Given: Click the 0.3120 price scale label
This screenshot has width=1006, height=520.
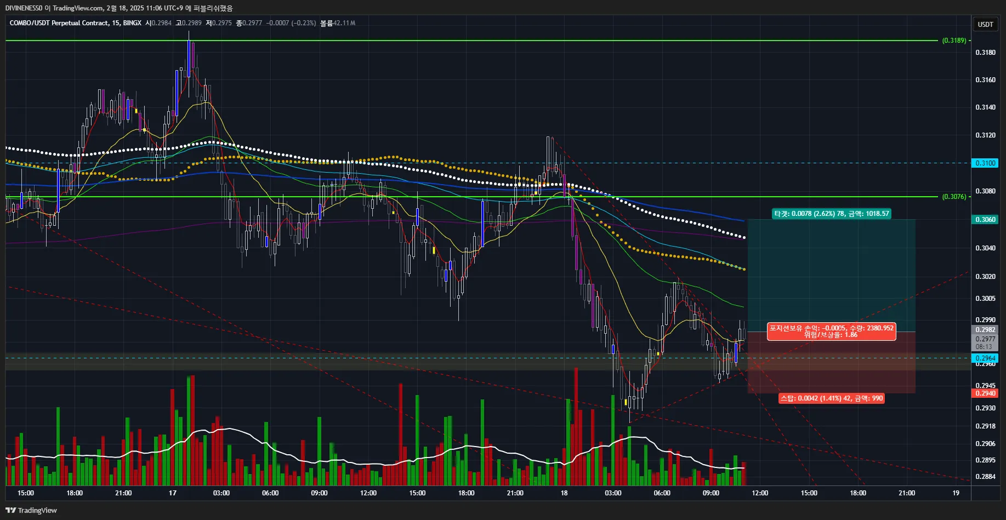Looking at the screenshot, I should 985,135.
